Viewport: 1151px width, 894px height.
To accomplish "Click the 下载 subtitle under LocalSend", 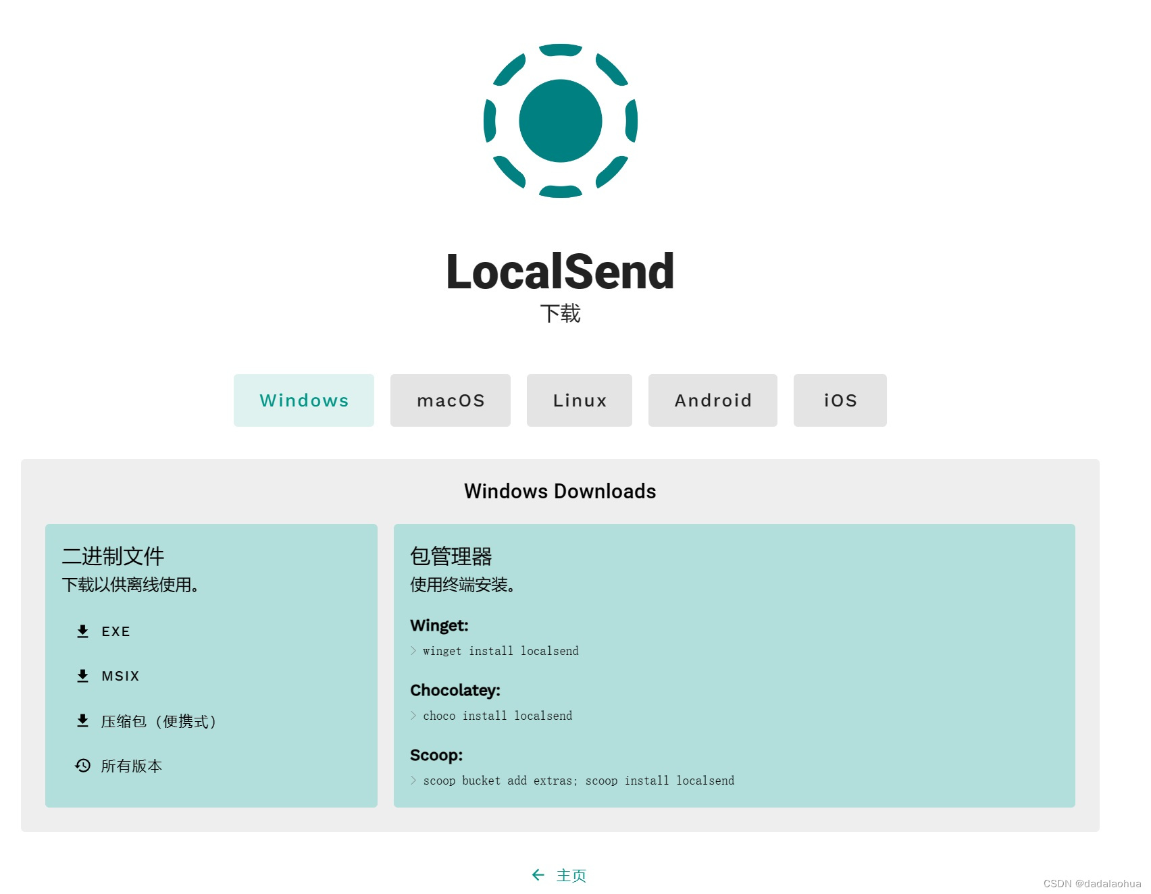I will point(560,313).
